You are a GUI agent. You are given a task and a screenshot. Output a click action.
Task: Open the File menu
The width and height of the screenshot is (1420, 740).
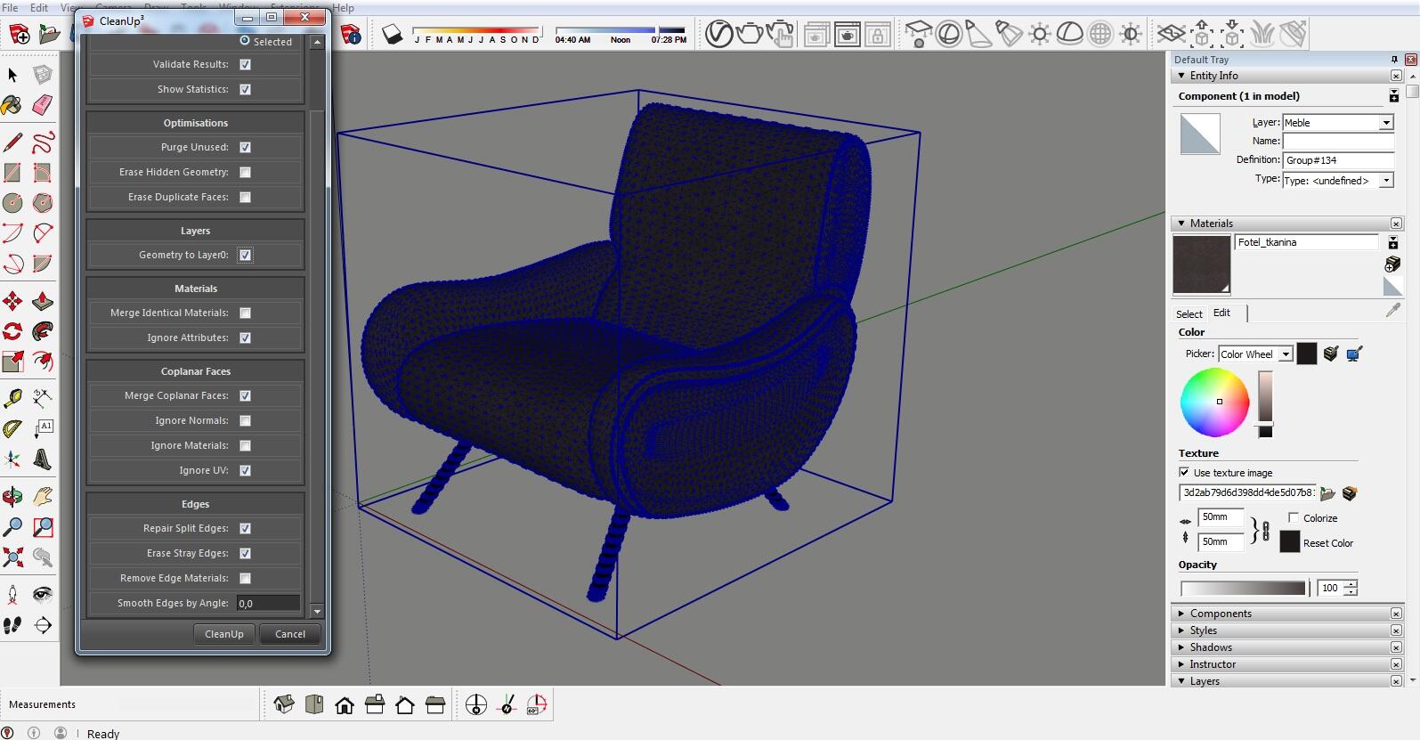click(11, 8)
